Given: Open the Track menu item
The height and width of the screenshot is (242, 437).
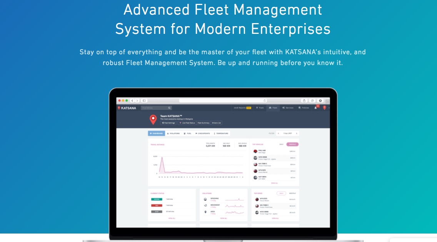Looking at the screenshot, I should [260, 108].
